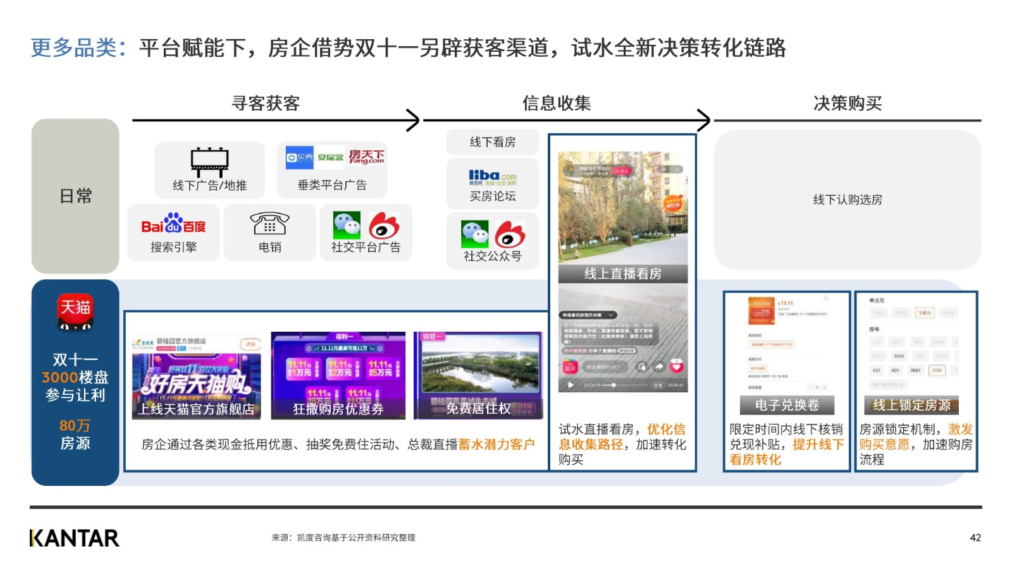Click the 日常 gray block
The image size is (1012, 568).
pos(75,196)
